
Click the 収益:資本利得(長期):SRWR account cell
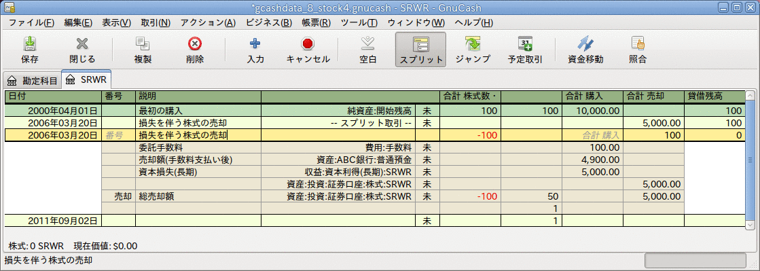[338, 172]
